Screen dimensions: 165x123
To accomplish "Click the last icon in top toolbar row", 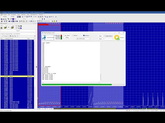I will [x=56, y=17].
